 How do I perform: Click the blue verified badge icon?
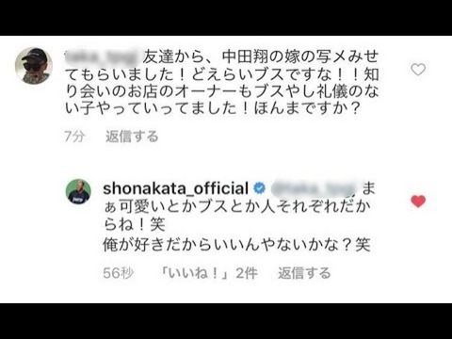tap(259, 188)
